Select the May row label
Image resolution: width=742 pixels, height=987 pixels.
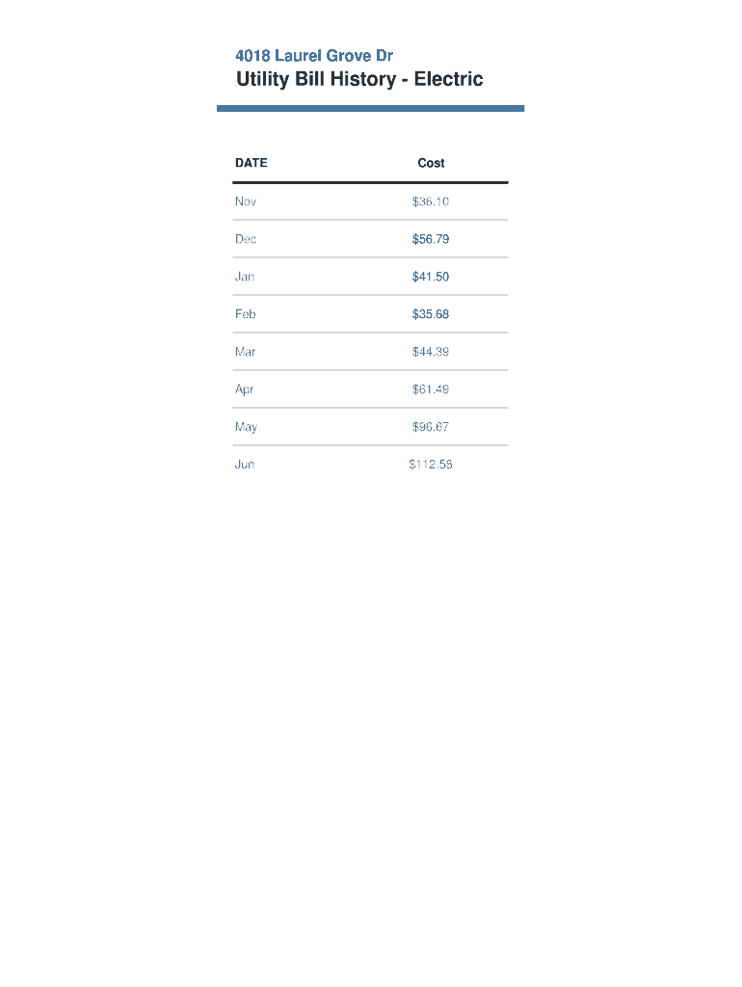(246, 427)
